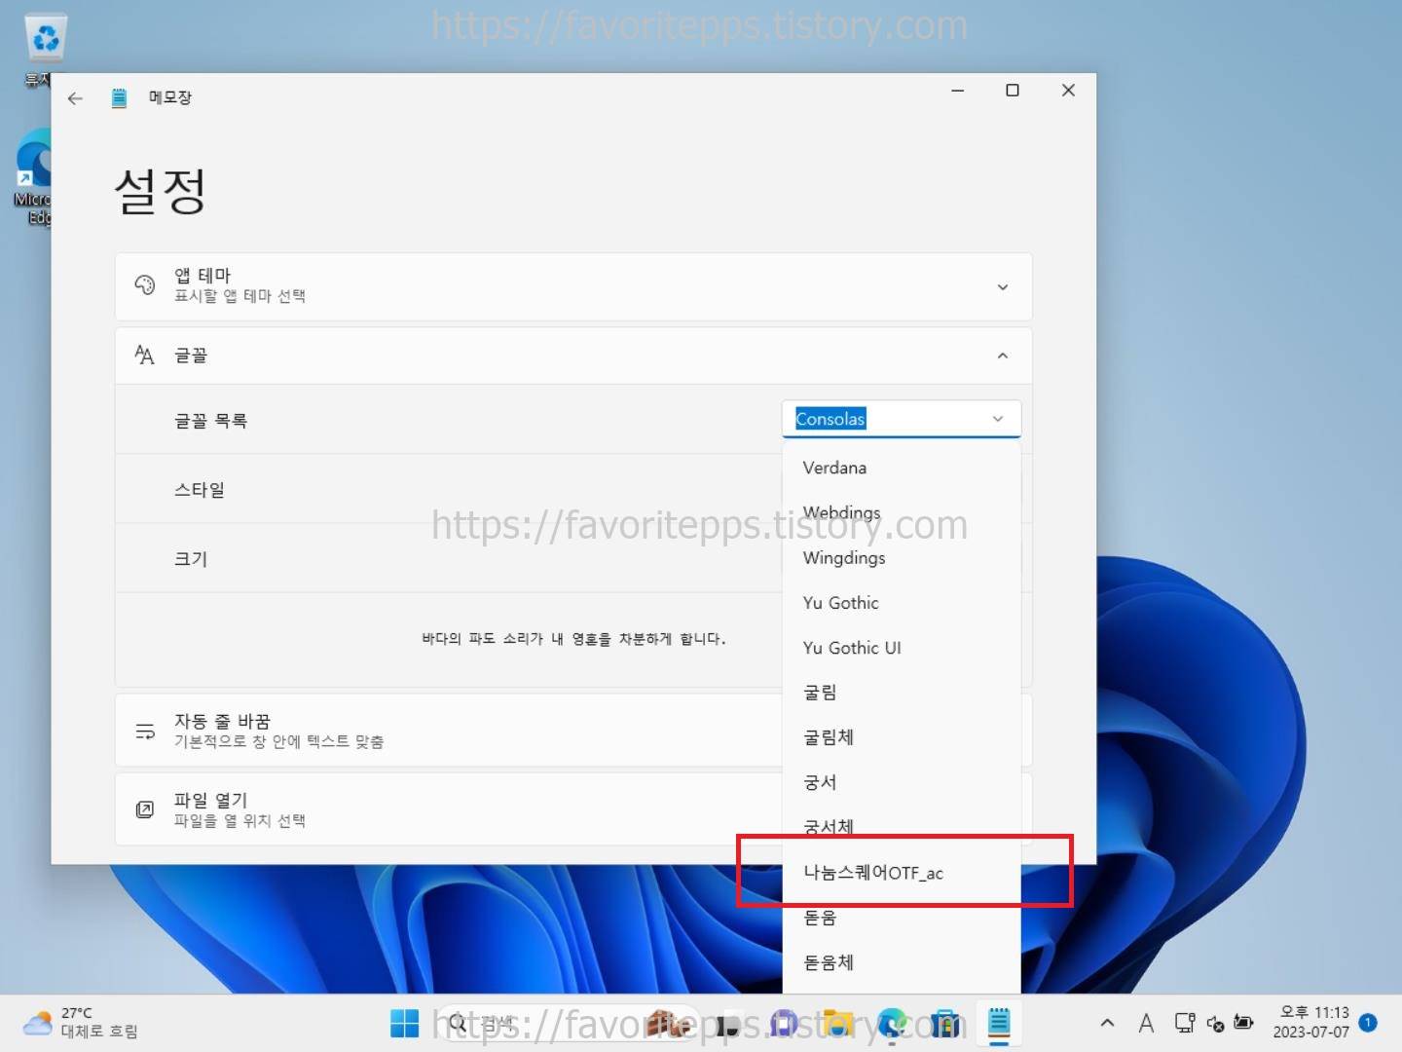
Task: Click the font 'A' icon beside 글꼴
Action: [145, 355]
